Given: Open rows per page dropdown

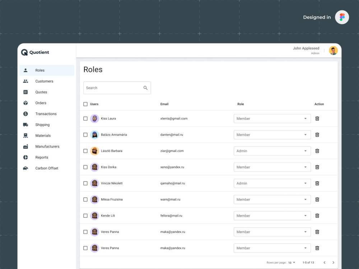Looking at the screenshot, I should (292, 263).
